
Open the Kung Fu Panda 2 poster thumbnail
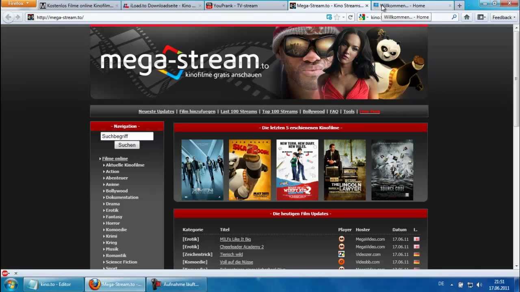click(x=250, y=170)
